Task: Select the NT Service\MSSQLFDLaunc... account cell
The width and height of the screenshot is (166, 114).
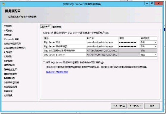Action: pyautogui.click(x=102, y=51)
